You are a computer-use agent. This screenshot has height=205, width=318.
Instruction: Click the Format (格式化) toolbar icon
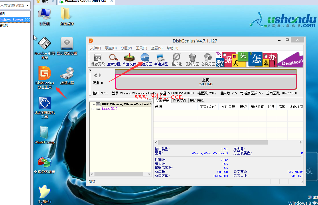pos(176,60)
